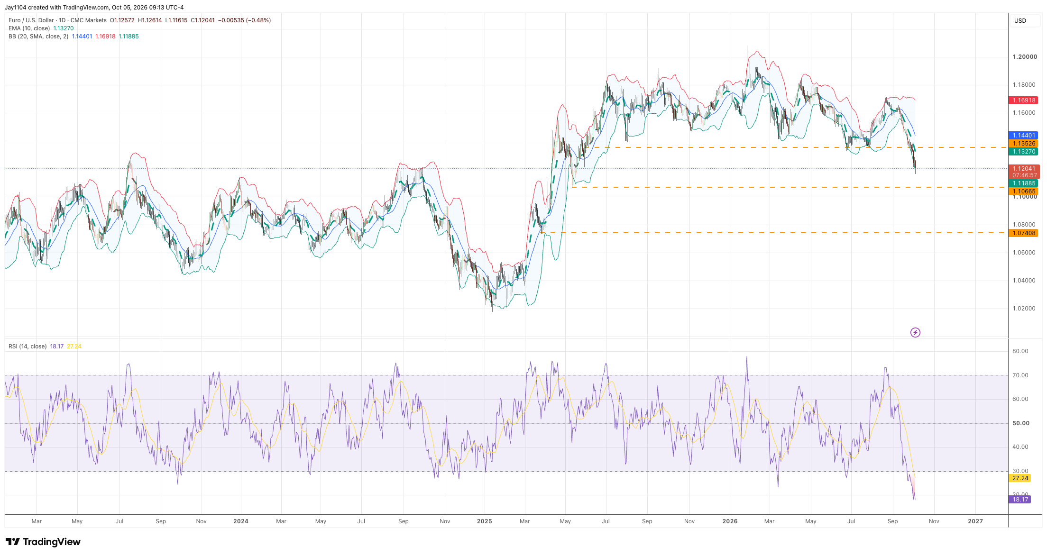The image size is (1047, 556).
Task: Click the 2025 label on time axis
Action: [x=485, y=521]
